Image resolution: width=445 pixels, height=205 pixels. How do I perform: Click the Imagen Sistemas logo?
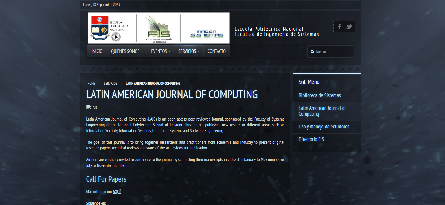[207, 34]
